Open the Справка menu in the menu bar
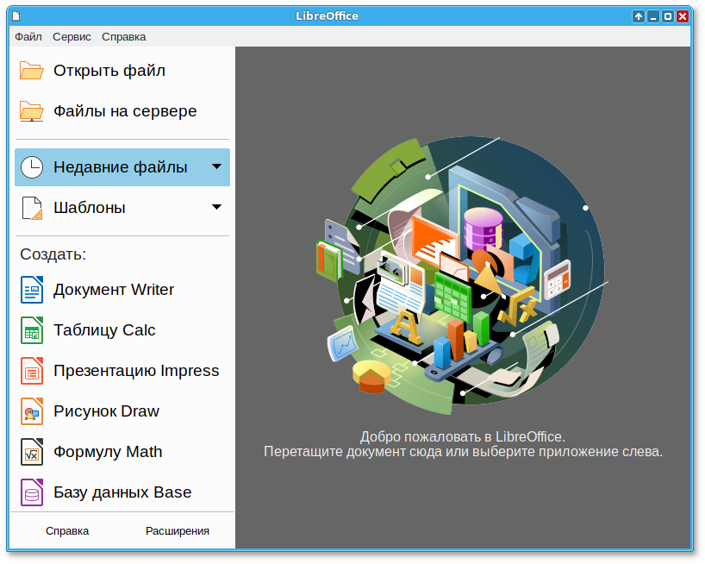 pyautogui.click(x=123, y=37)
